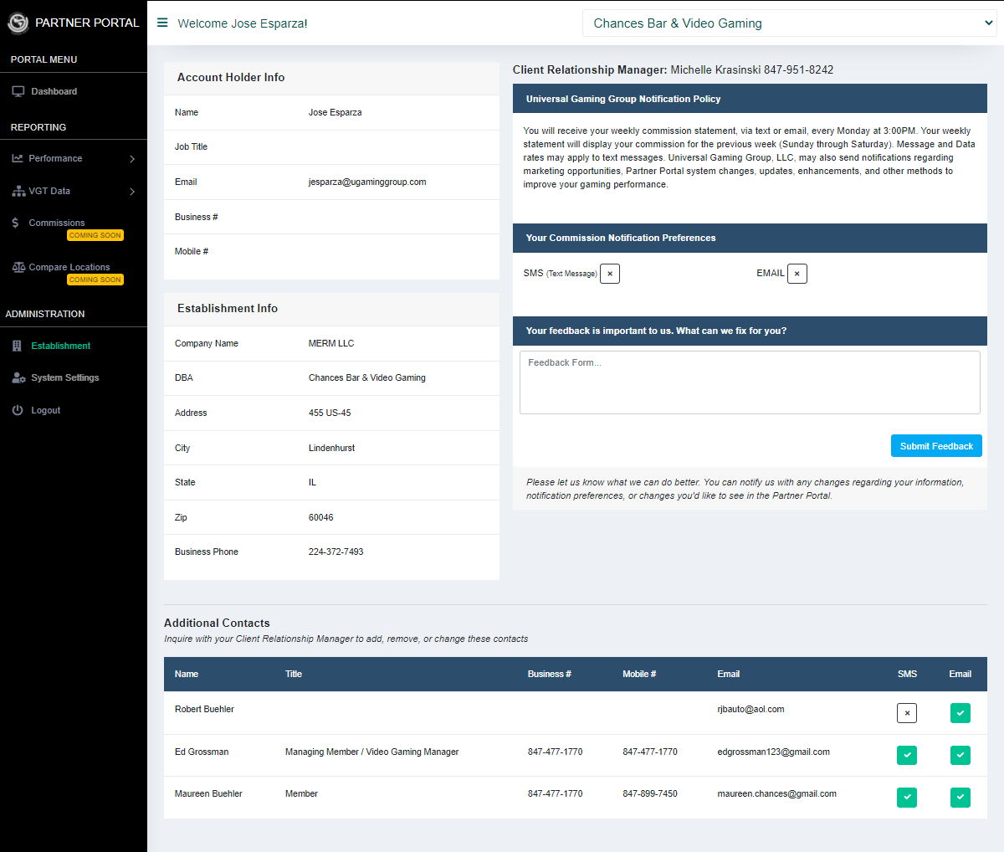
Task: Click company name MERM LLC
Action: point(331,343)
